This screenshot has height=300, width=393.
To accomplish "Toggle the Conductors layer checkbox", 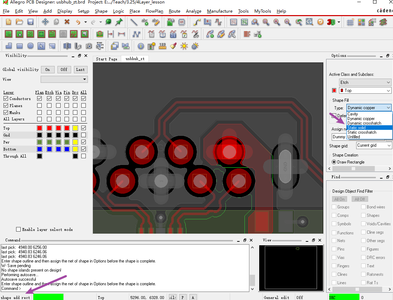I will (x=6, y=98).
